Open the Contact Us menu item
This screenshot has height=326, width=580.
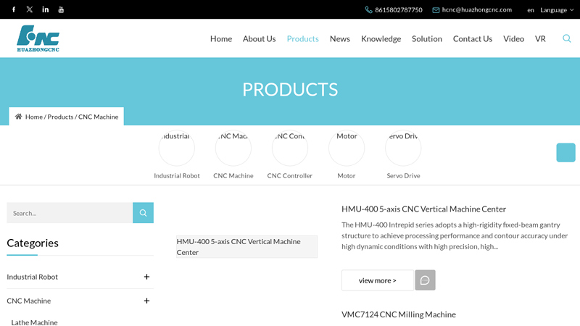473,39
